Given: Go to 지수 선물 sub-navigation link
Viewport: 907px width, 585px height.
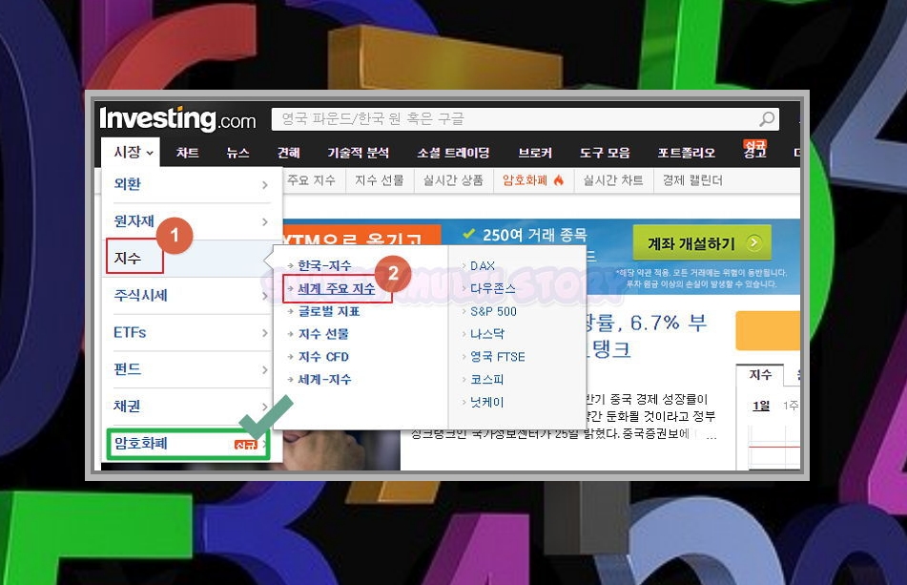Looking at the screenshot, I should 380,180.
